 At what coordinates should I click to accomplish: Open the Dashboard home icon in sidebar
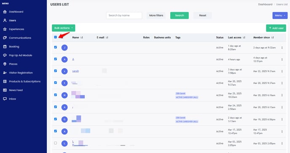[x=5, y=12]
